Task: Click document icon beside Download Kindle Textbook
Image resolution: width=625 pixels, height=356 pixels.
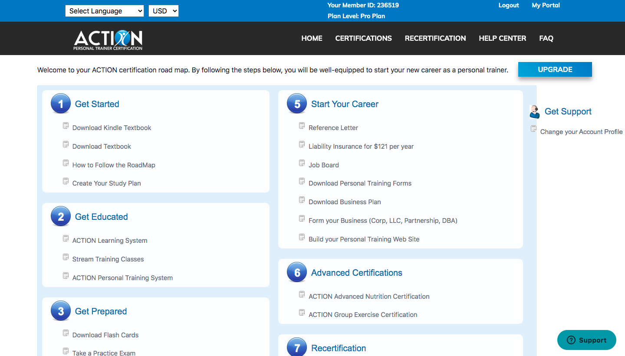Action: (66, 126)
